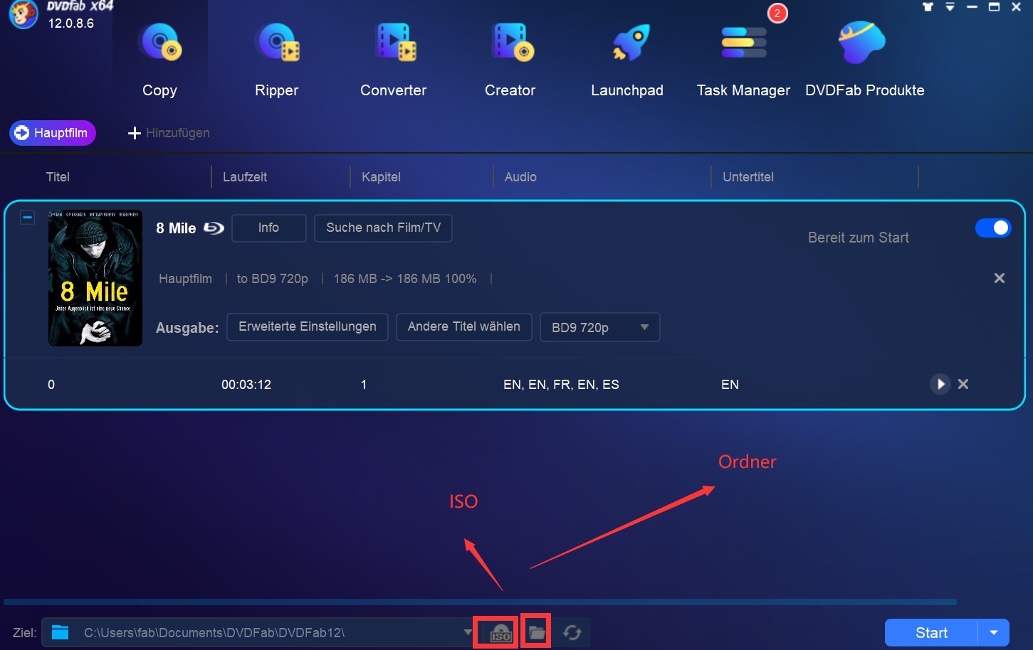The height and width of the screenshot is (650, 1033).
Task: Click Suche nach Film/TV
Action: pyautogui.click(x=383, y=228)
